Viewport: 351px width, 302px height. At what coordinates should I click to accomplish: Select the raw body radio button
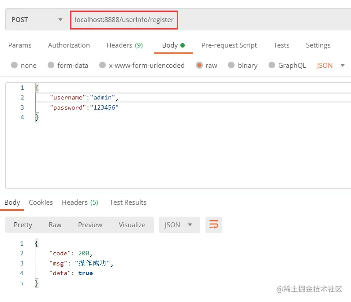[199, 65]
